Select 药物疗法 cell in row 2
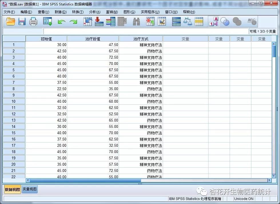The width and height of the screenshot is (280, 204). click(x=141, y=51)
